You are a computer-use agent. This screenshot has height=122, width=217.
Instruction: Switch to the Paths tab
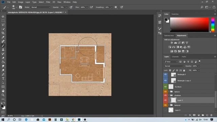click(x=184, y=57)
